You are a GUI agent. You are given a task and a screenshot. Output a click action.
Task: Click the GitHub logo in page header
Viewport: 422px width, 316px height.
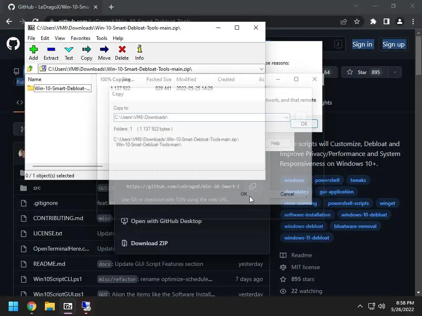tap(13, 44)
